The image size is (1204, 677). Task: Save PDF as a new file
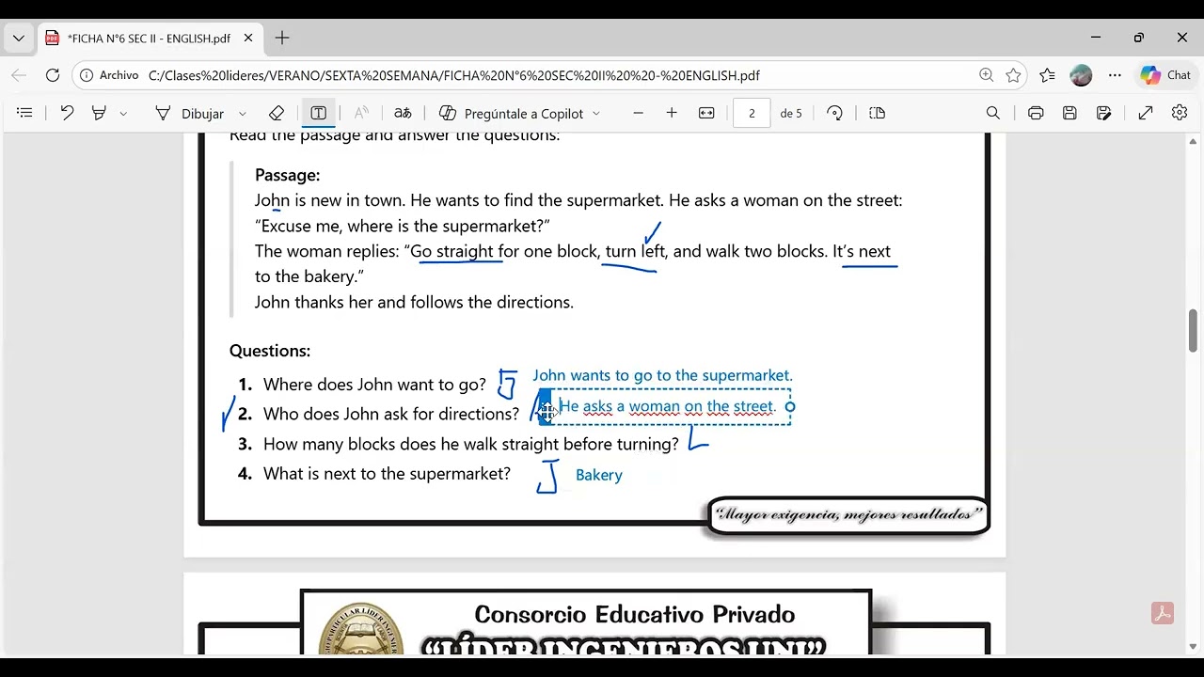(x=1104, y=113)
